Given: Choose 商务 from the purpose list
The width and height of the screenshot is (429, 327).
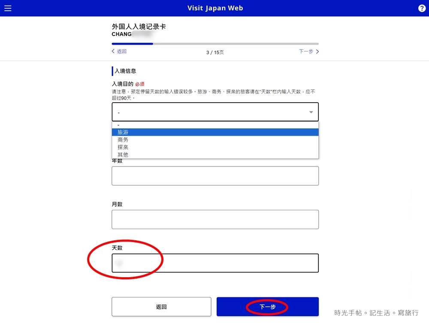Looking at the screenshot, I should [215, 139].
